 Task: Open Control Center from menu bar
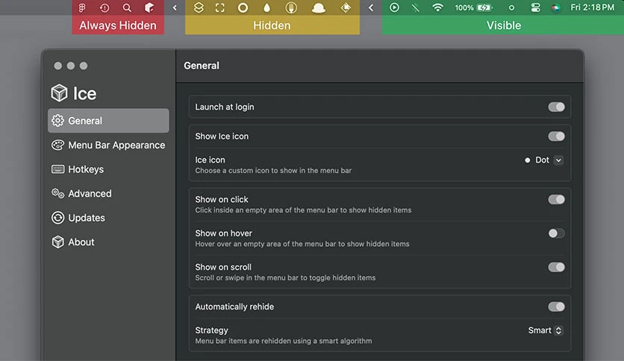click(x=536, y=7)
